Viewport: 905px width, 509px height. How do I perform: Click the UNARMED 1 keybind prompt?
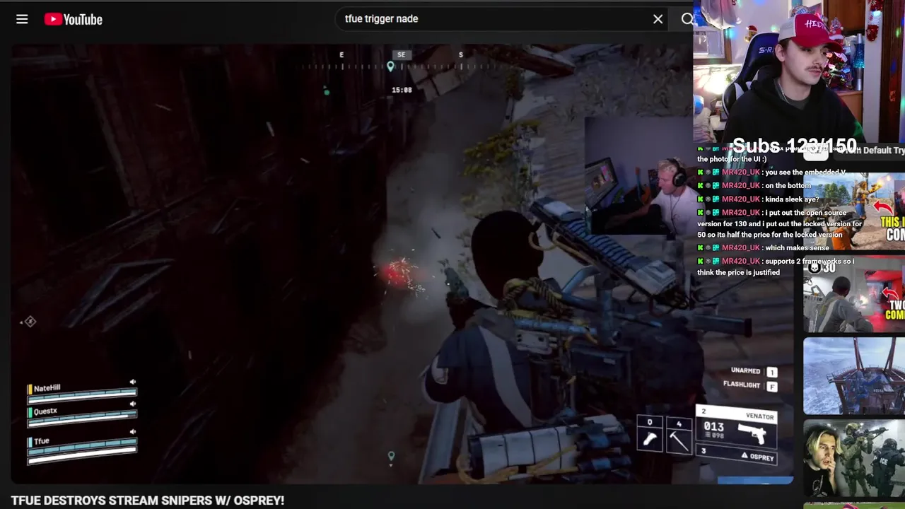pyautogui.click(x=754, y=371)
